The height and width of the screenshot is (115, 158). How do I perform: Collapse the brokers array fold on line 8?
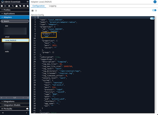click(36, 34)
